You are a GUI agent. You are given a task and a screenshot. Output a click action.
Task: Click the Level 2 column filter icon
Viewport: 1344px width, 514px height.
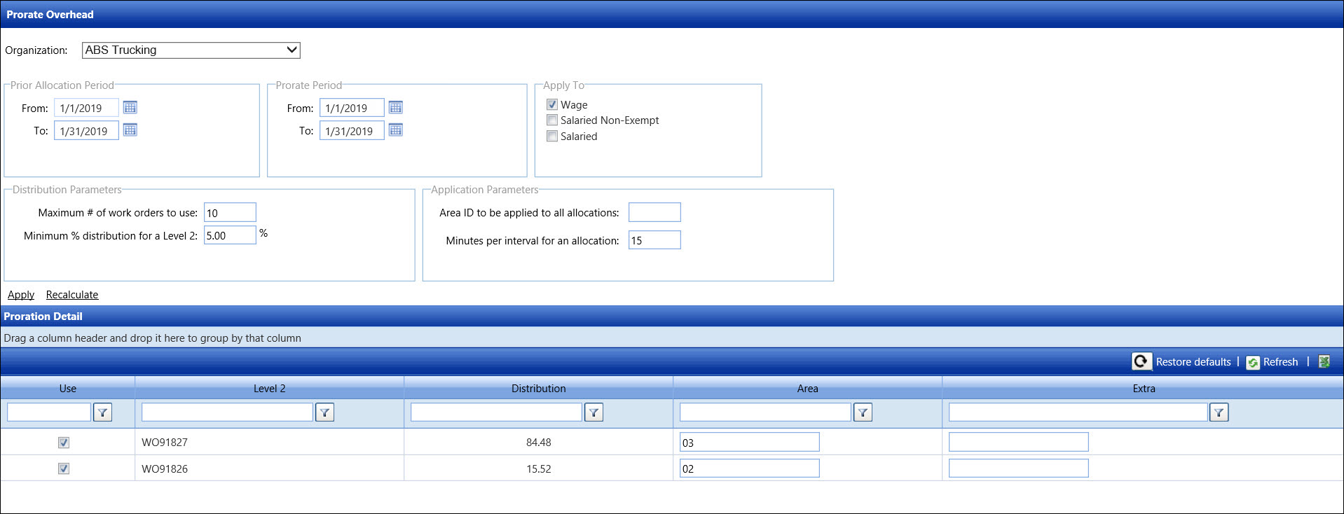[324, 412]
